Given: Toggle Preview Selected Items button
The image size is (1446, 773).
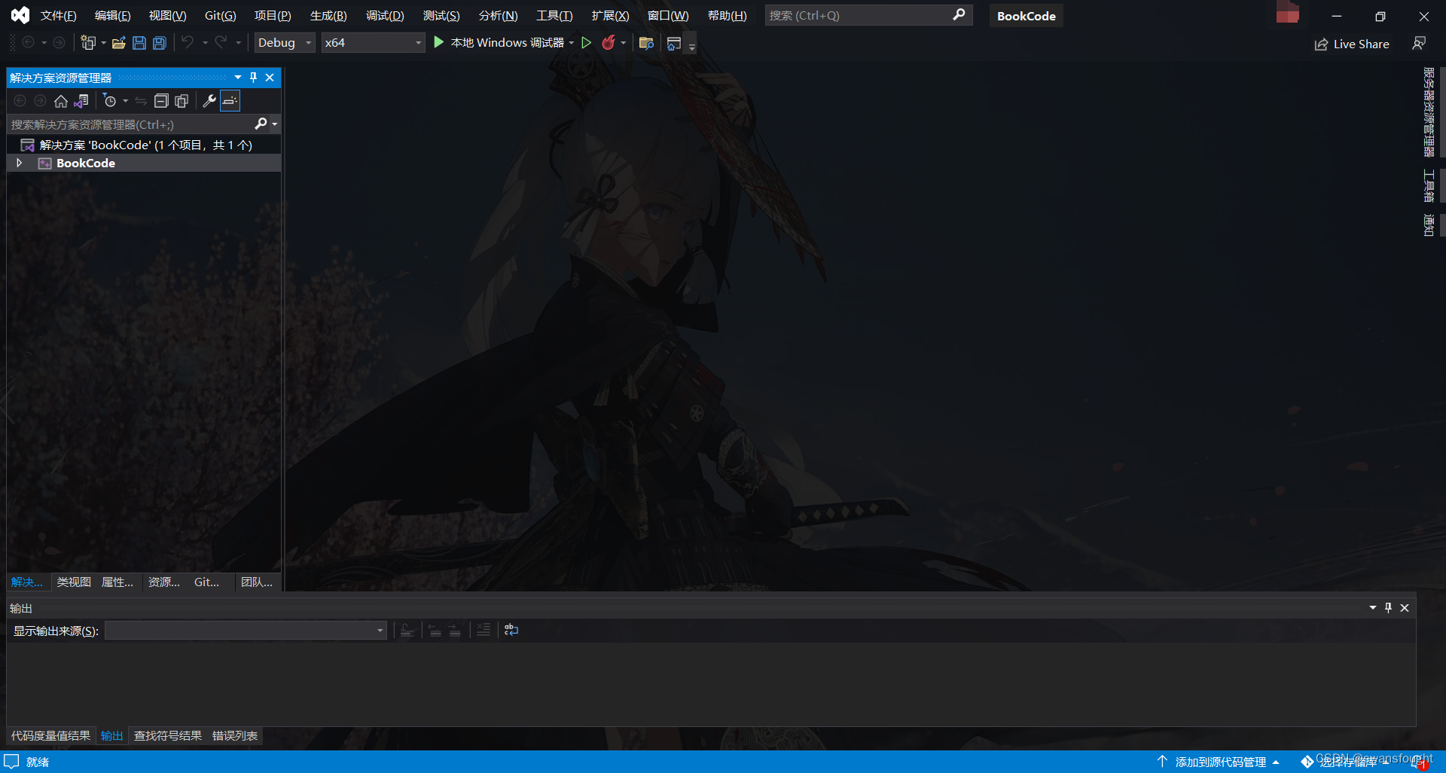Looking at the screenshot, I should 230,101.
